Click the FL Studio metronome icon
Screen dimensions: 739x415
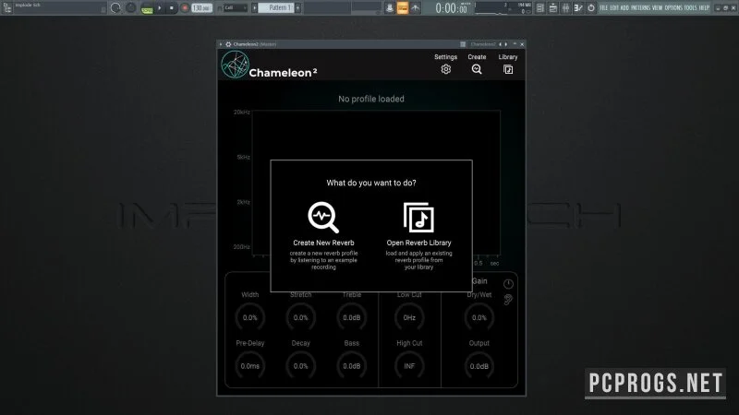390,8
